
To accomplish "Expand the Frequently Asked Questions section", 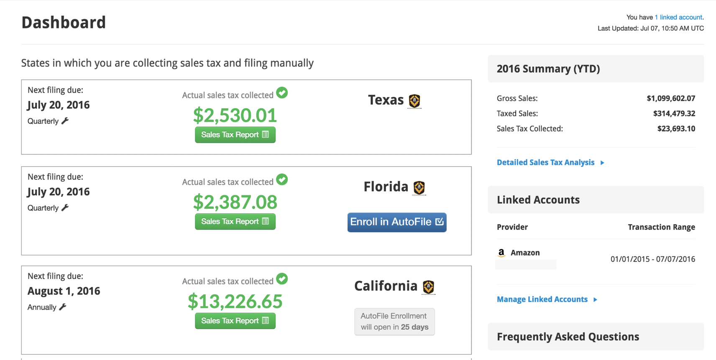I will [x=568, y=337].
